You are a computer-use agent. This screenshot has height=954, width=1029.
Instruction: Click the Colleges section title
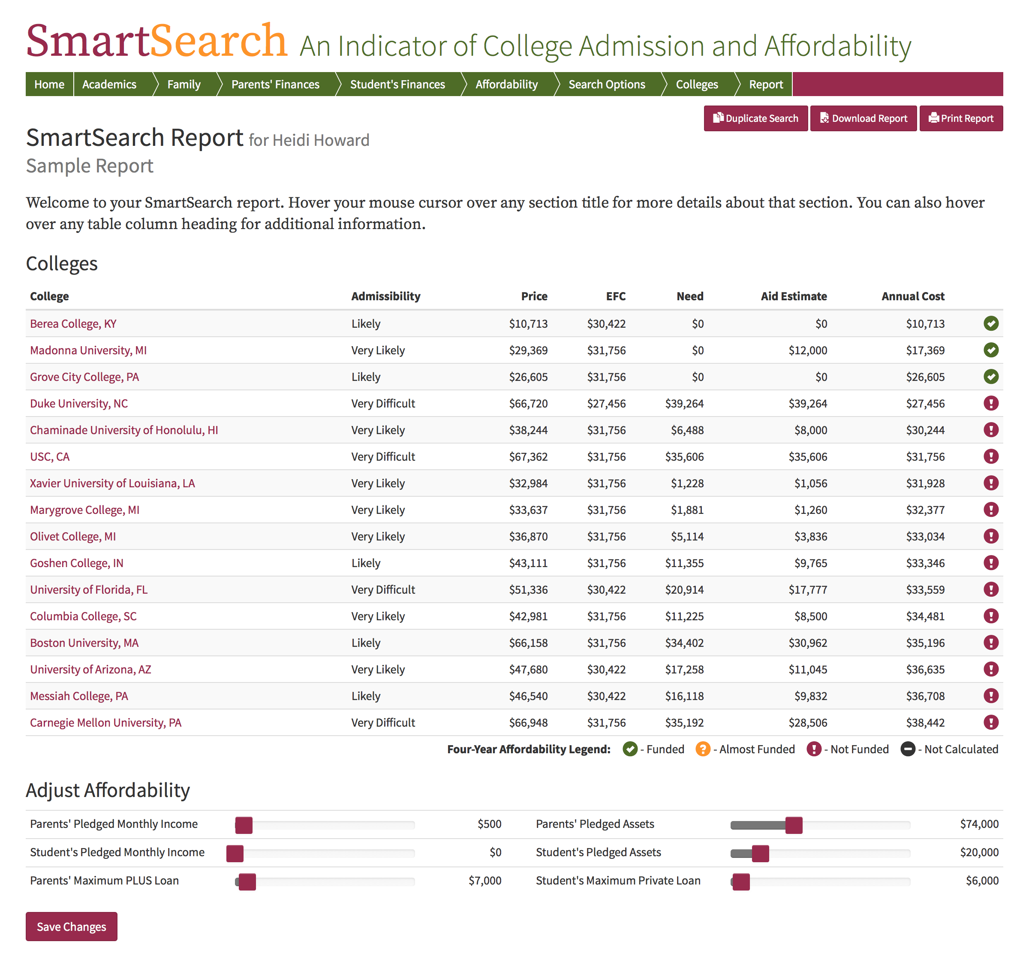pos(61,264)
